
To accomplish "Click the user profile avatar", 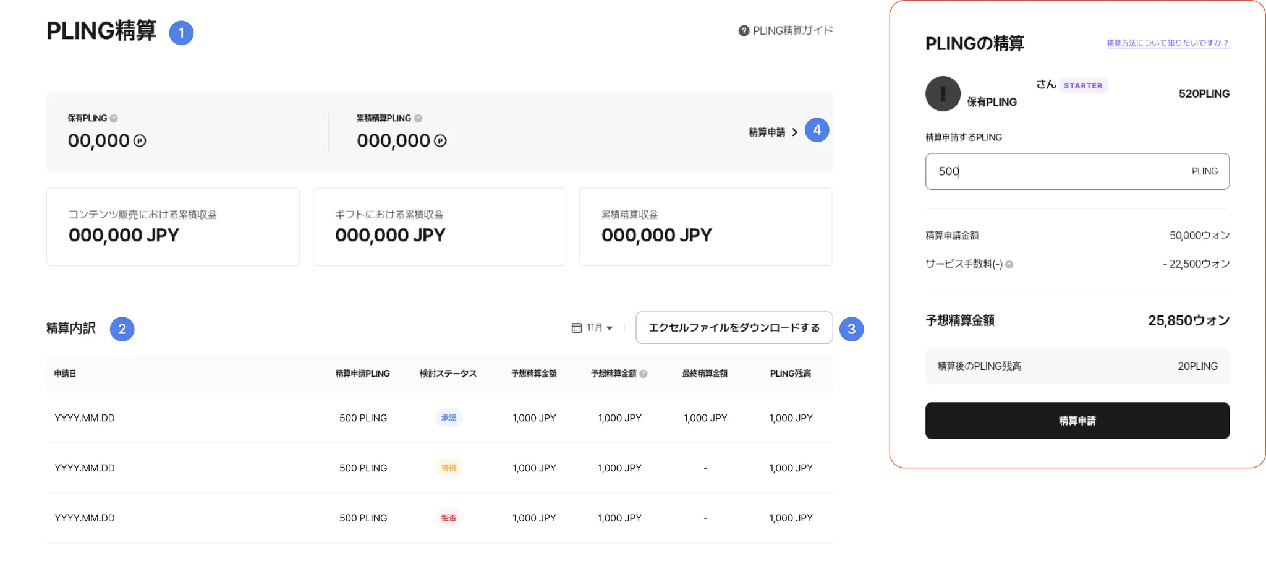I will [x=943, y=94].
